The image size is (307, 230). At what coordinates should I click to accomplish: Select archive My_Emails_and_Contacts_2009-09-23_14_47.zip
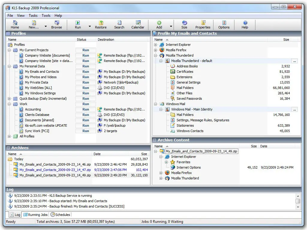click(55, 170)
